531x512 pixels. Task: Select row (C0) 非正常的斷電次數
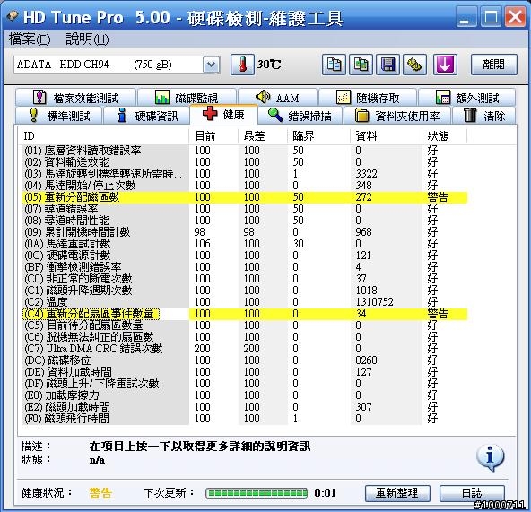(245, 279)
